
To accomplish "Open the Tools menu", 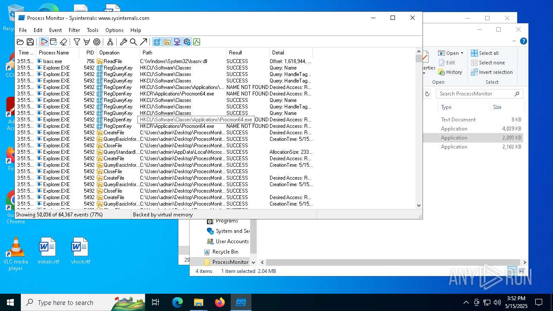I will 92,30.
